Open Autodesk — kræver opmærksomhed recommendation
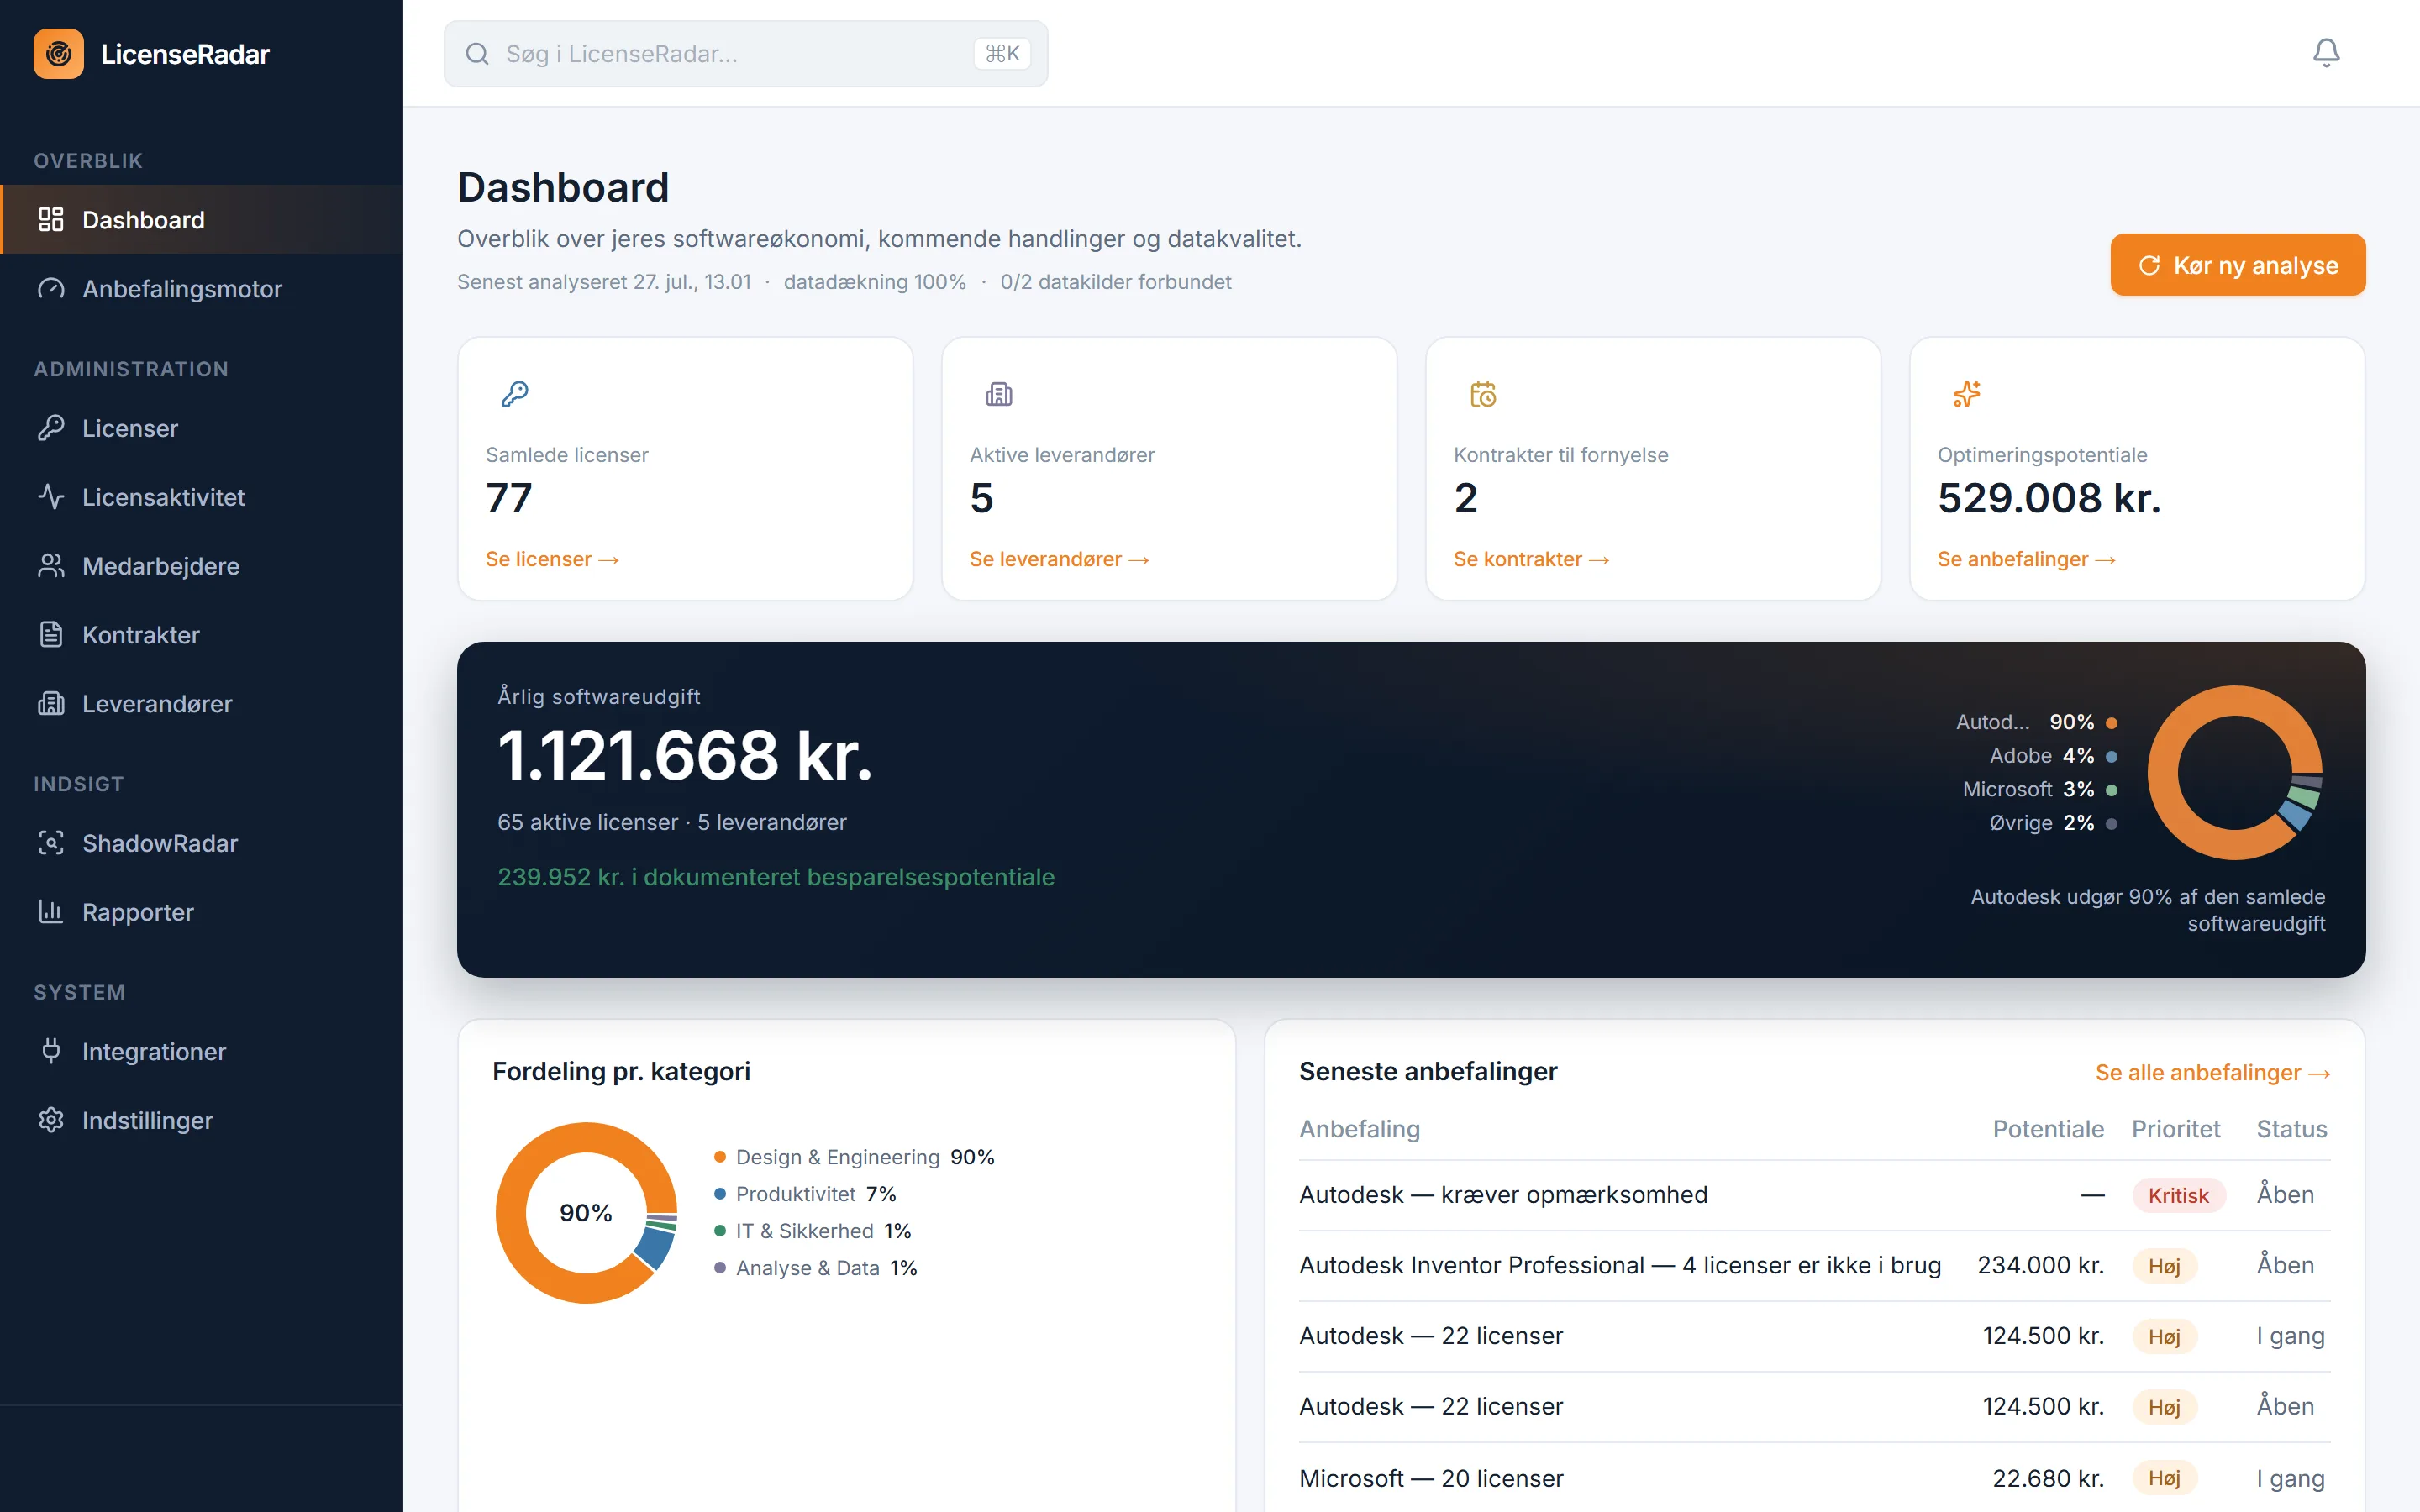 click(1814, 1195)
